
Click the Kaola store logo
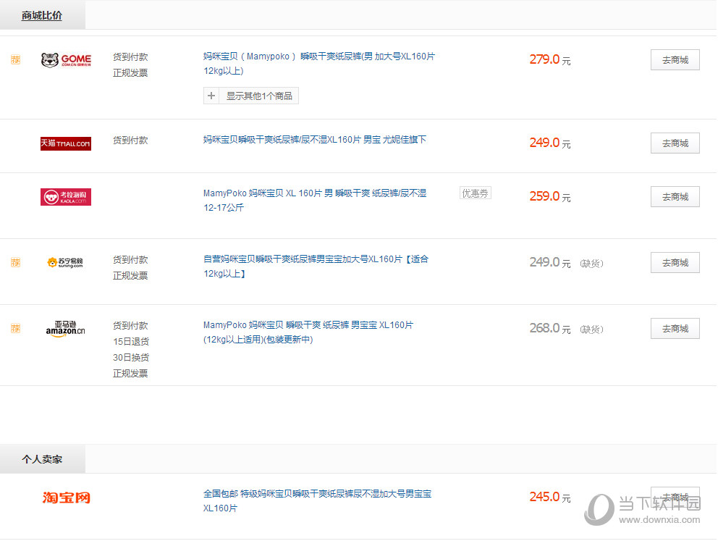tap(66, 196)
